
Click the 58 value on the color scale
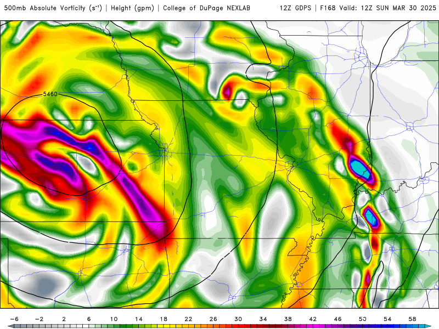point(413,319)
